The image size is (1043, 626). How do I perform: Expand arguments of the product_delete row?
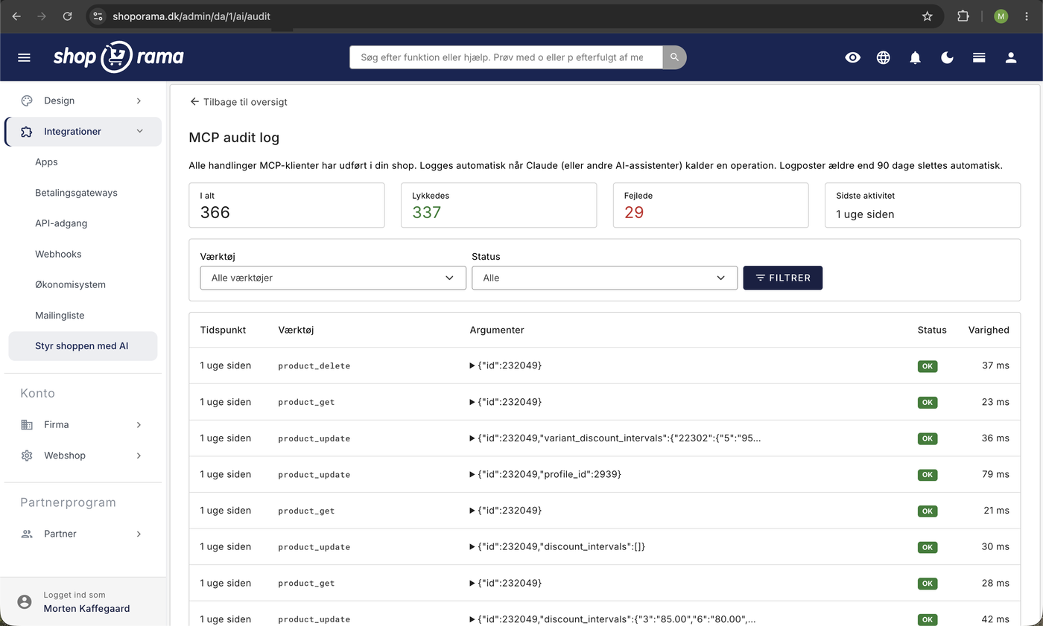(x=472, y=365)
